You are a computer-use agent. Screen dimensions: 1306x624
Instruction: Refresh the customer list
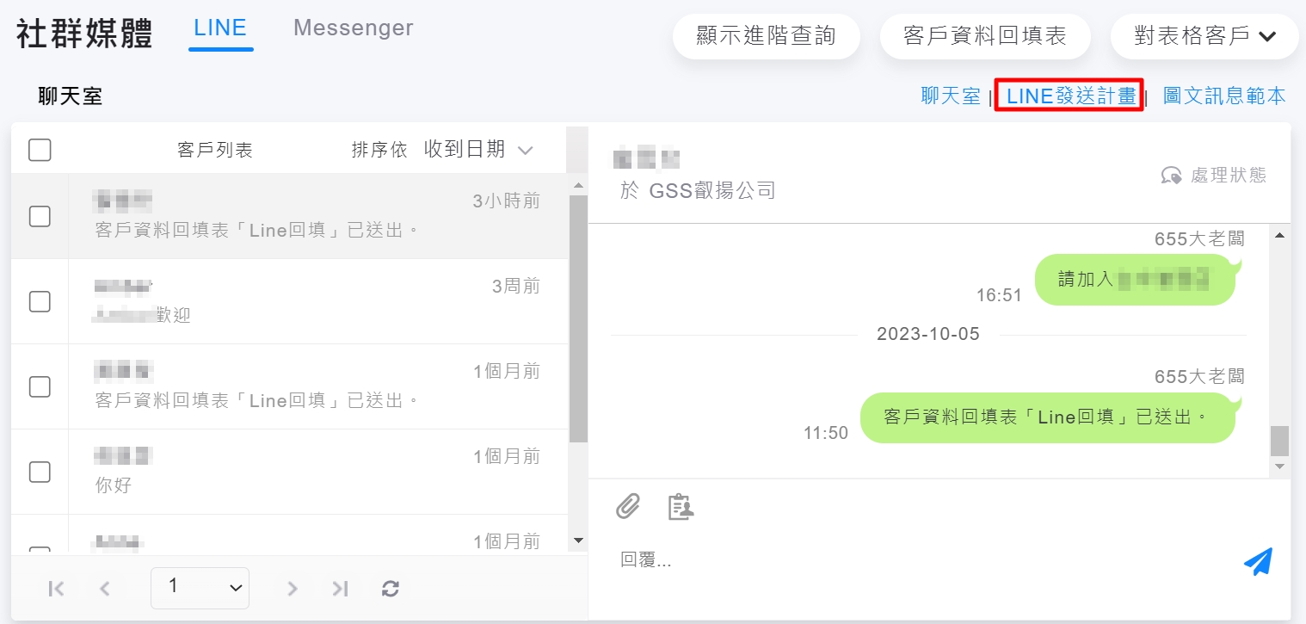tap(391, 589)
